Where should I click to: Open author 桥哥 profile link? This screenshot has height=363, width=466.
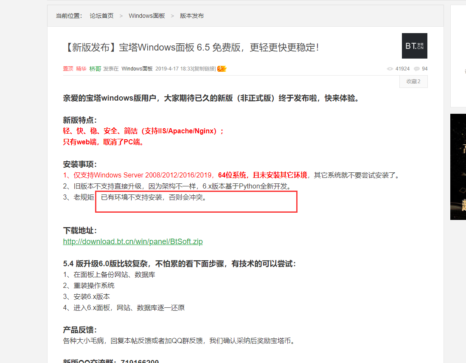95,69
